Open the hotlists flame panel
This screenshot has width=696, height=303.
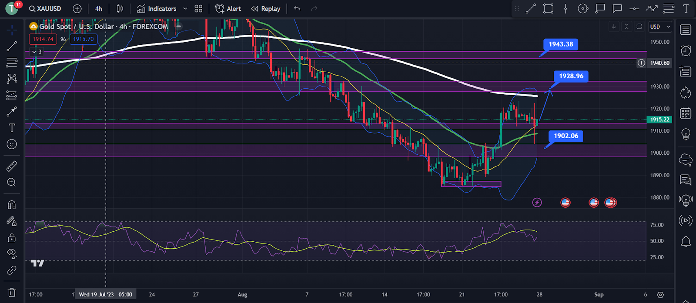click(x=686, y=92)
